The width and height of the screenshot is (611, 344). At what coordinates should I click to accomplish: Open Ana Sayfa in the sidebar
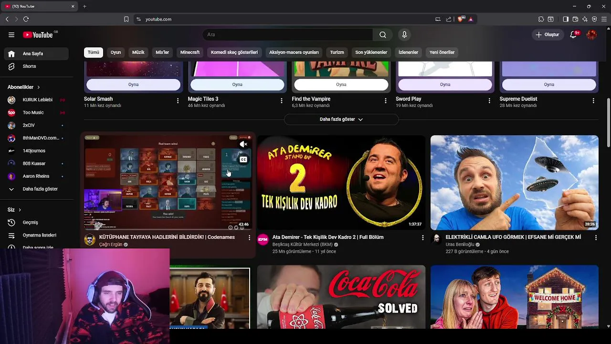coord(36,54)
